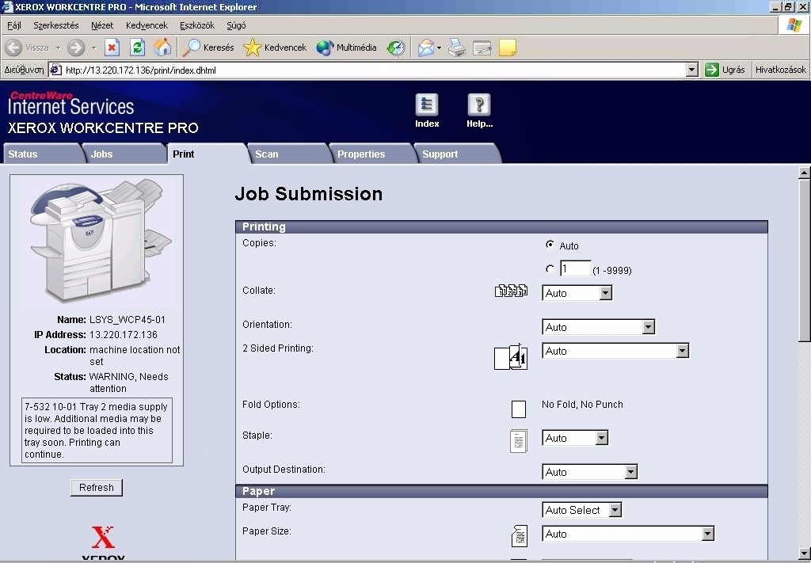Click the URL address field
Screen dimensions: 811x563
(x=375, y=70)
